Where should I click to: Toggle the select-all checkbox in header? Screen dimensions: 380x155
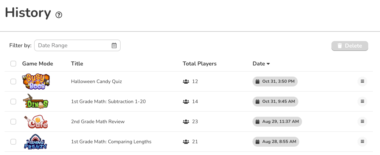[13, 64]
